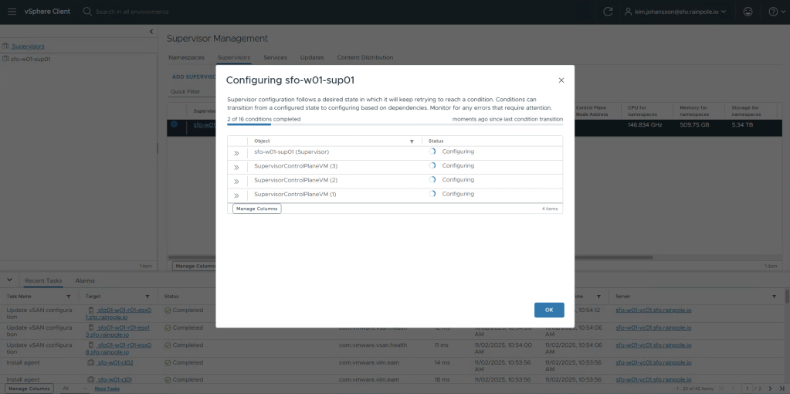Viewport: 790px width, 394px height.
Task: Filter the Object column in dialog
Action: pyautogui.click(x=412, y=141)
